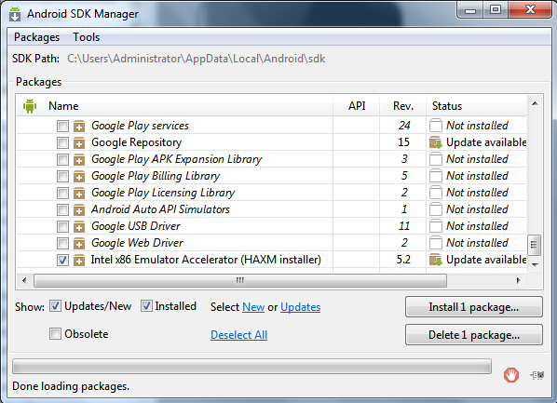Click the vertical scrollbar thumb

(535, 245)
